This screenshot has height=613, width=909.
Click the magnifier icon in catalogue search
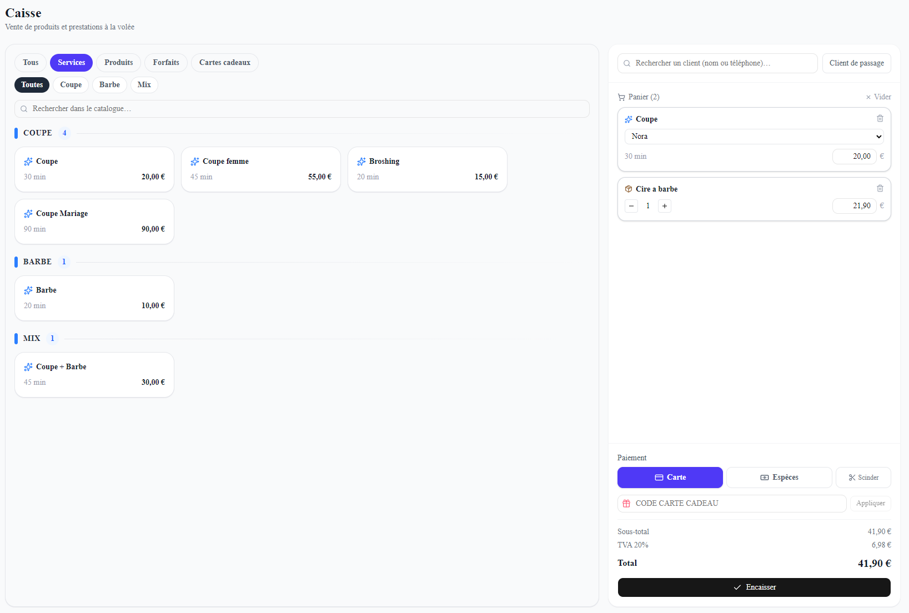click(24, 109)
